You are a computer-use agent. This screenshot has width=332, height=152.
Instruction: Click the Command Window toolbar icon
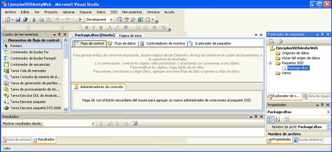tap(148, 20)
